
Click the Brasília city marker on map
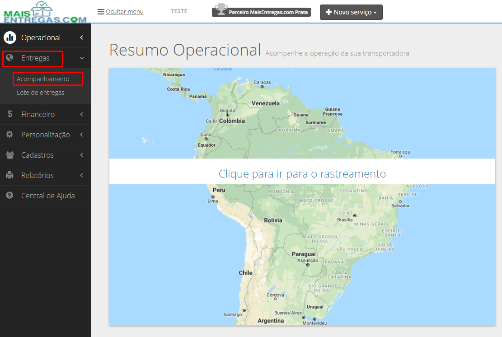(x=355, y=215)
